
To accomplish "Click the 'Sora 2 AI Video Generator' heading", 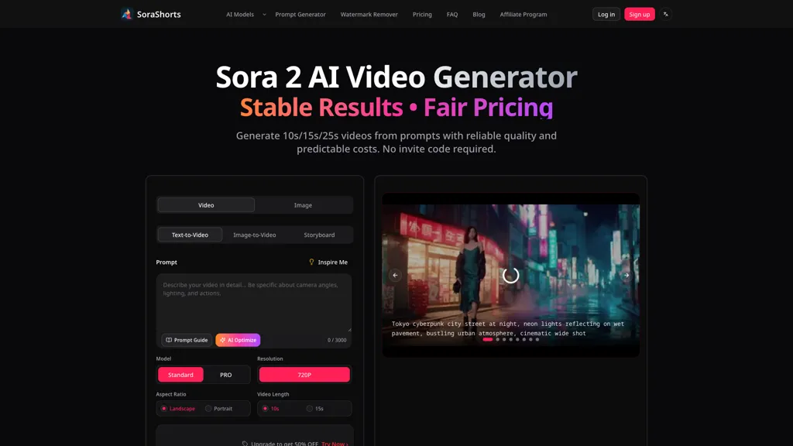I will point(396,77).
